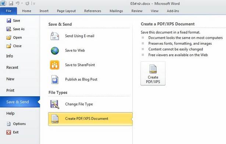Click the Send Using E-mail envelope icon
226x144 pixels.
(x=55, y=36)
